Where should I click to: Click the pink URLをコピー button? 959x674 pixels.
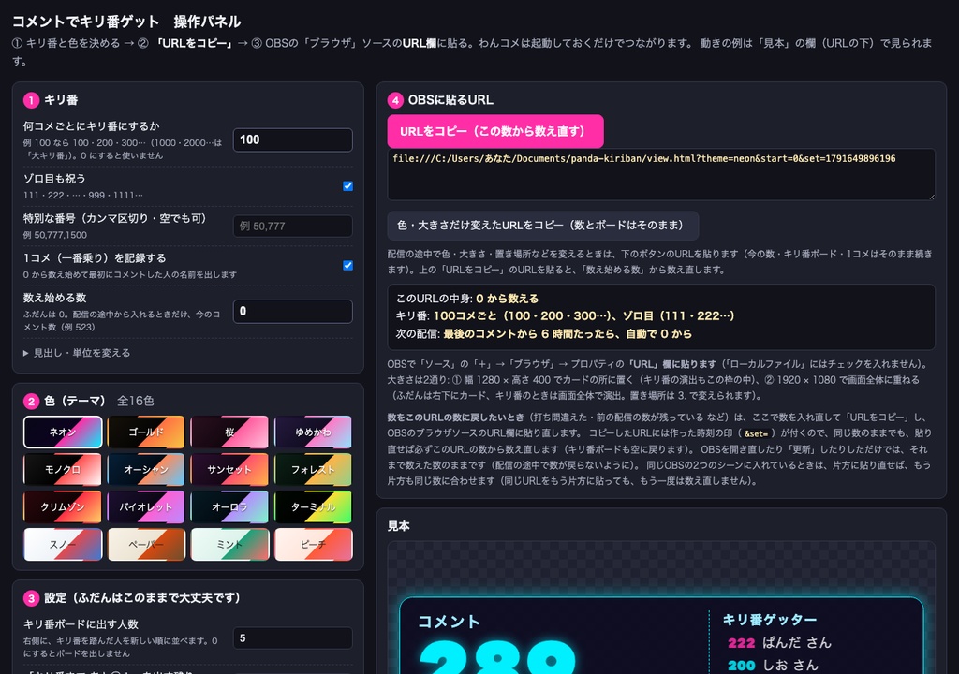pos(495,131)
